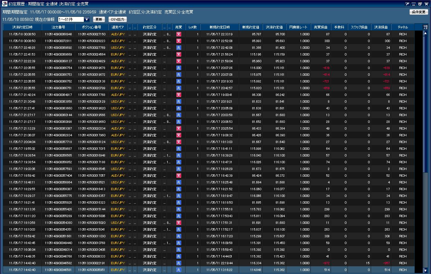This screenshot has width=431, height=274.
Task: Export the list with CSV出力 button
Action: click(x=118, y=20)
